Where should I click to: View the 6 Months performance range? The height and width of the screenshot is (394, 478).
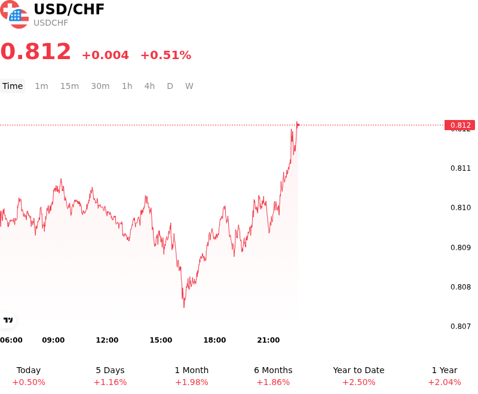pos(273,376)
